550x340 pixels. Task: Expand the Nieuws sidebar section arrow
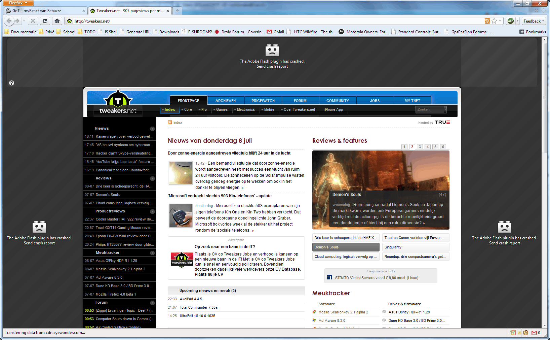[152, 129]
